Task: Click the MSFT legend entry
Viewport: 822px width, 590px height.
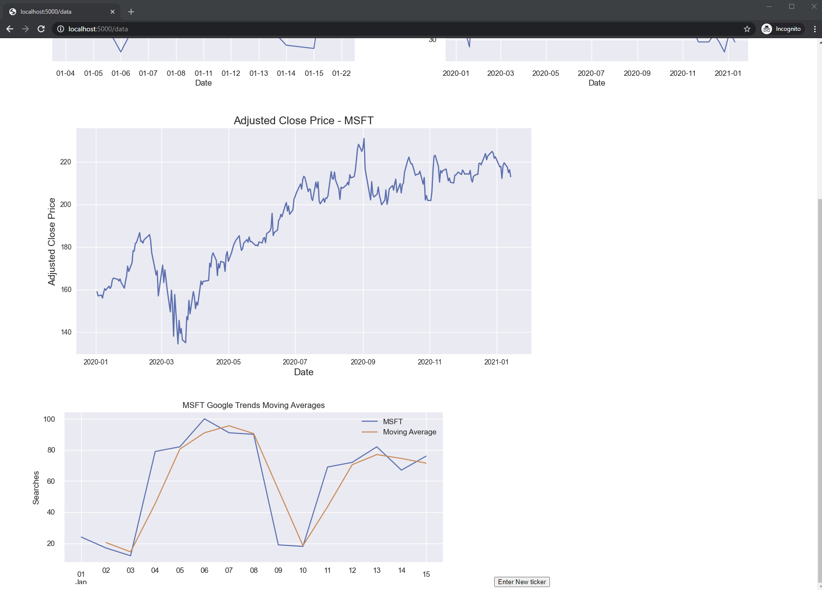Action: (382, 421)
